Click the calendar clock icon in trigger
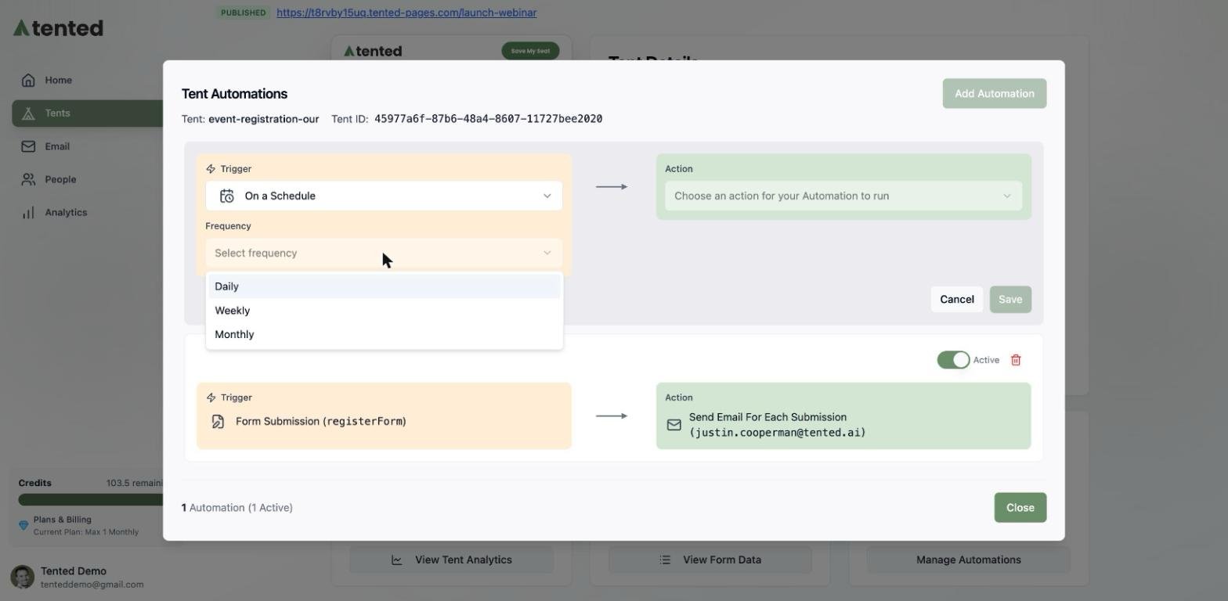Screen dimensions: 1228x601 (226, 196)
